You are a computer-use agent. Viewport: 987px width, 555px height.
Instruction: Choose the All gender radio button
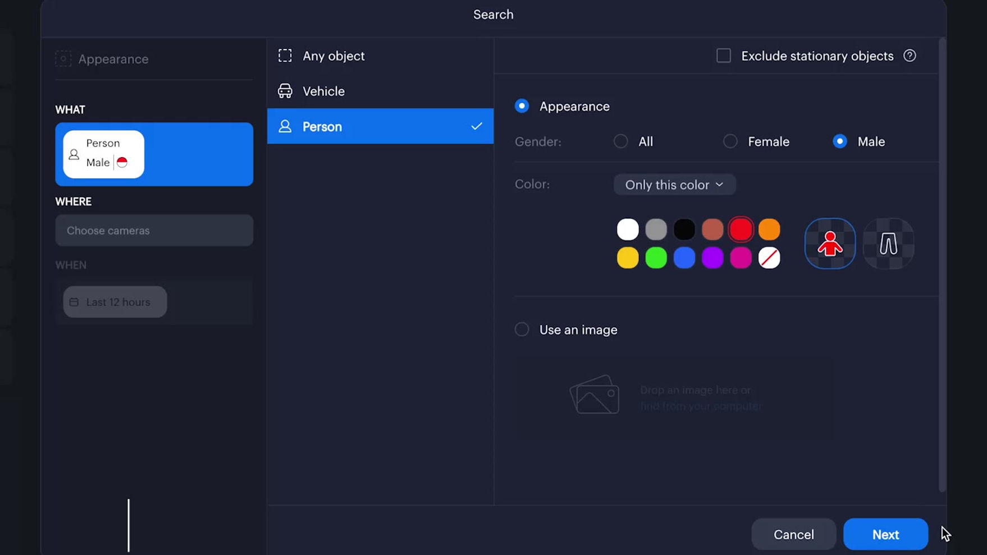(x=620, y=141)
